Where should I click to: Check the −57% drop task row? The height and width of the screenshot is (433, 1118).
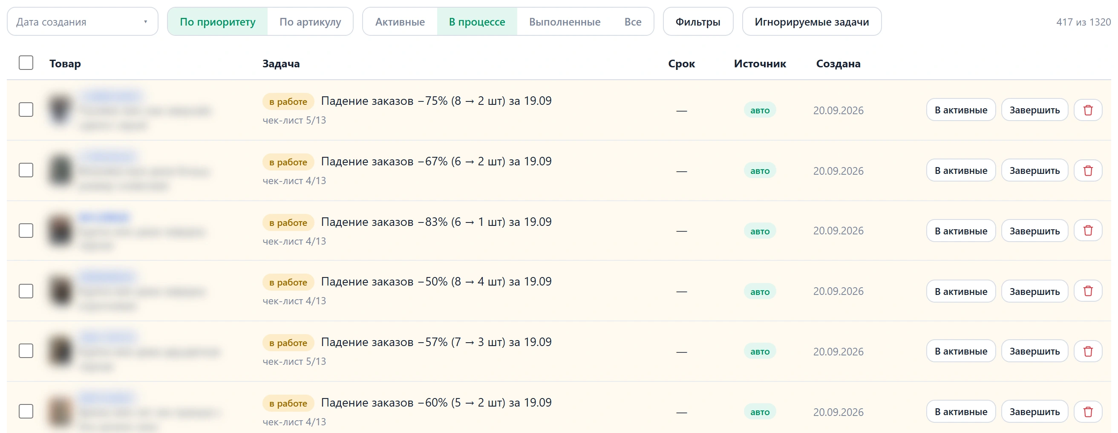pyautogui.click(x=26, y=350)
